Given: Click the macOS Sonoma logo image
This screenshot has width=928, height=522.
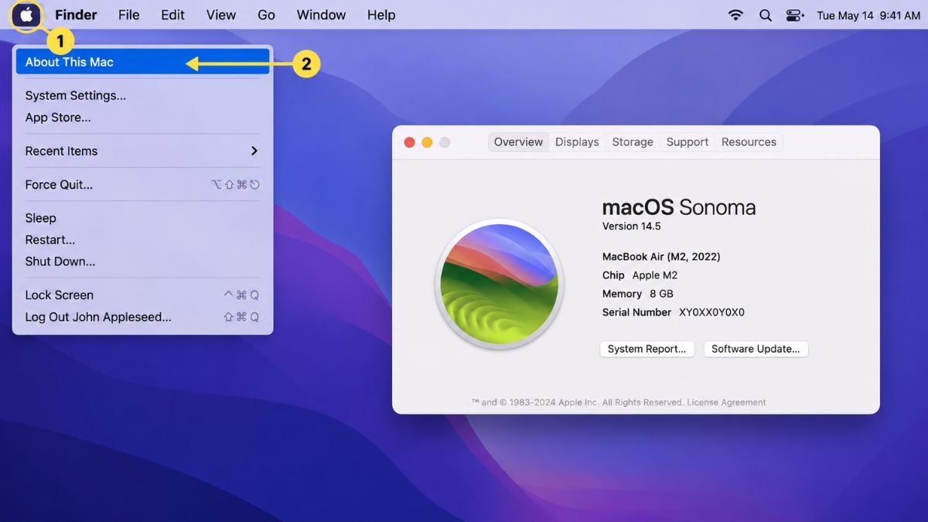Looking at the screenshot, I should (x=499, y=284).
